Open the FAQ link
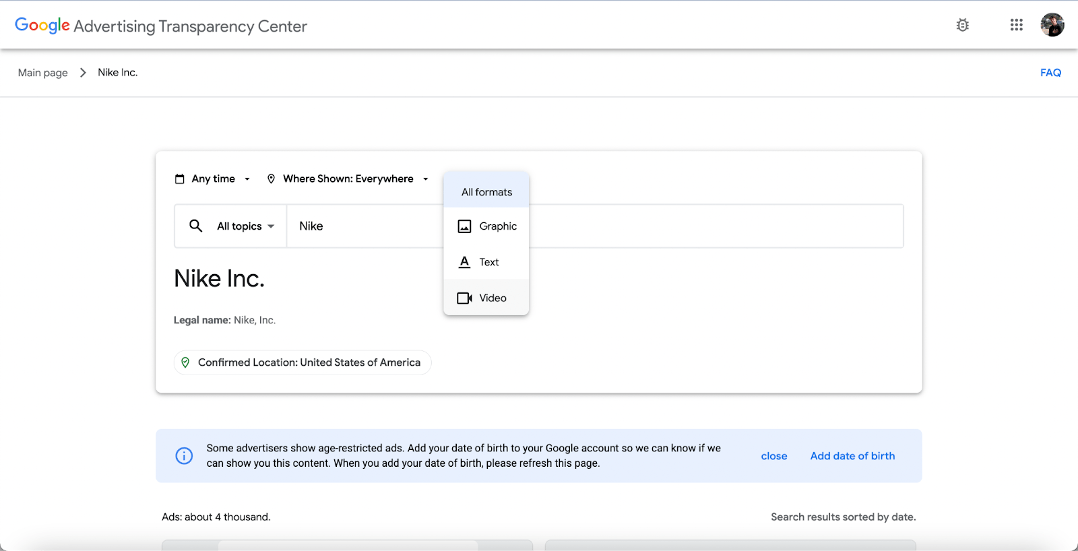The image size is (1078, 551). point(1050,73)
